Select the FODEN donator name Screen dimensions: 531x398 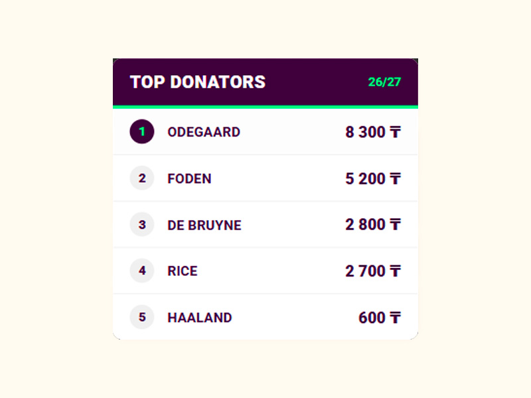coord(189,178)
